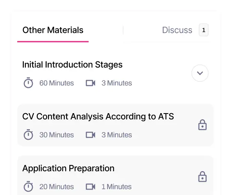Expand Initial Introduction Stages with chevron button
231x195 pixels.
[200, 73]
